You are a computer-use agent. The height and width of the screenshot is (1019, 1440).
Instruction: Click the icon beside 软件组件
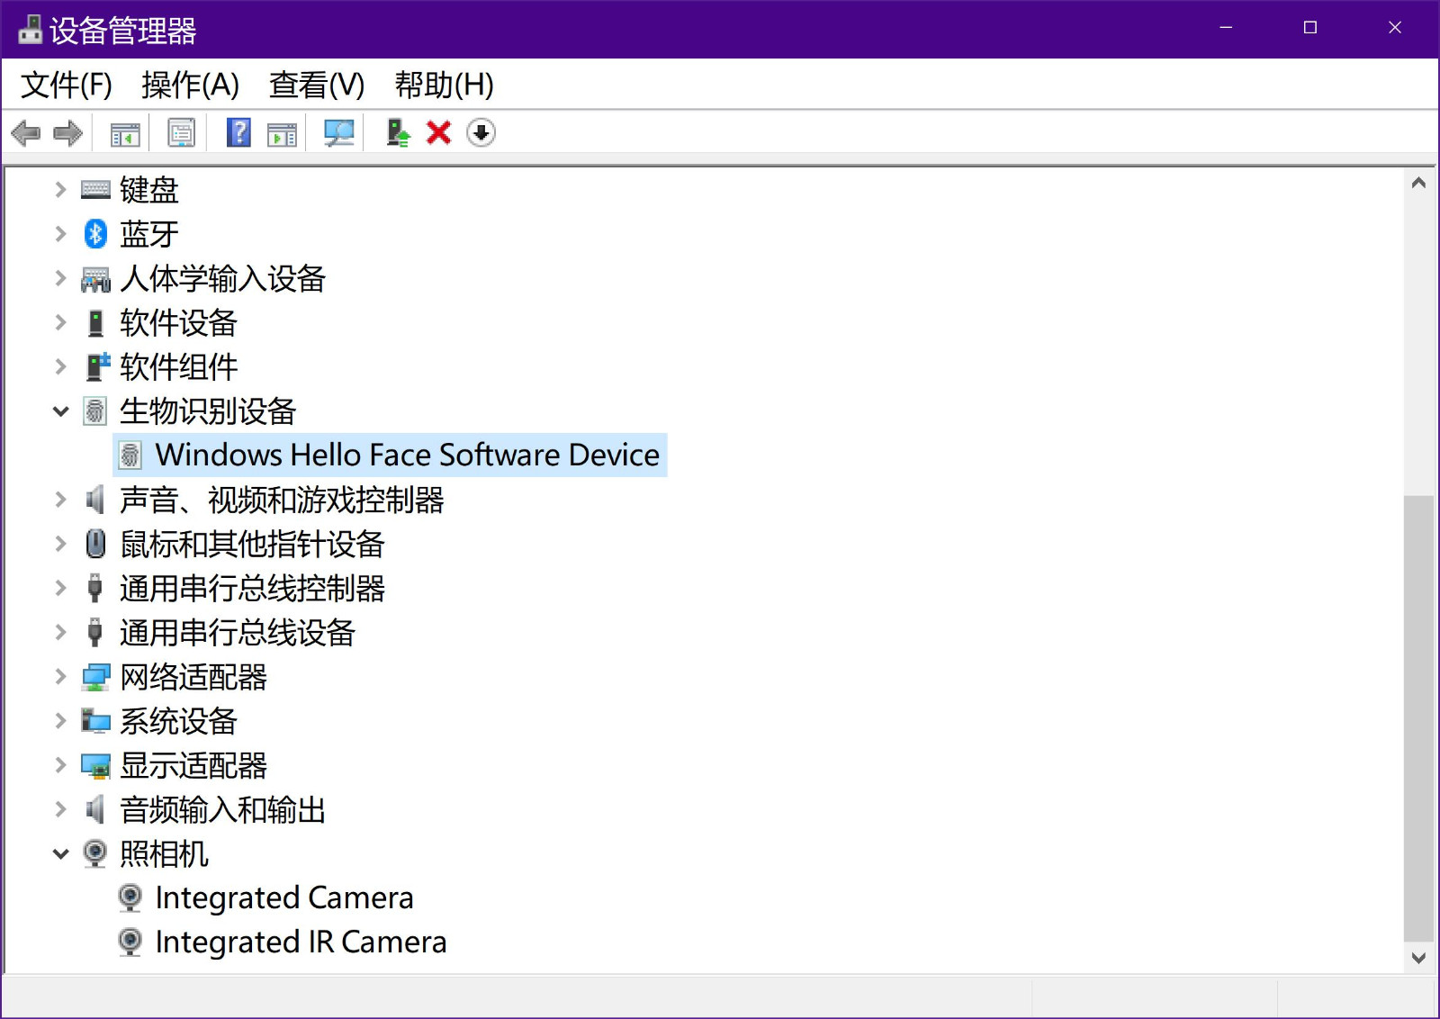[x=96, y=366]
